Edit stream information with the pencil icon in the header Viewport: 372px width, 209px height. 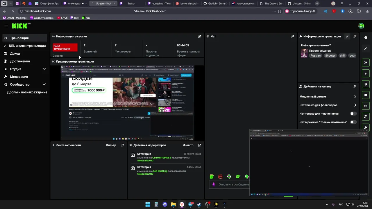(347, 36)
